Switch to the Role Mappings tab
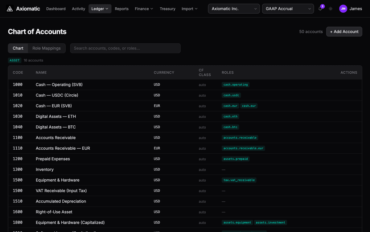This screenshot has width=370, height=232. click(x=47, y=48)
